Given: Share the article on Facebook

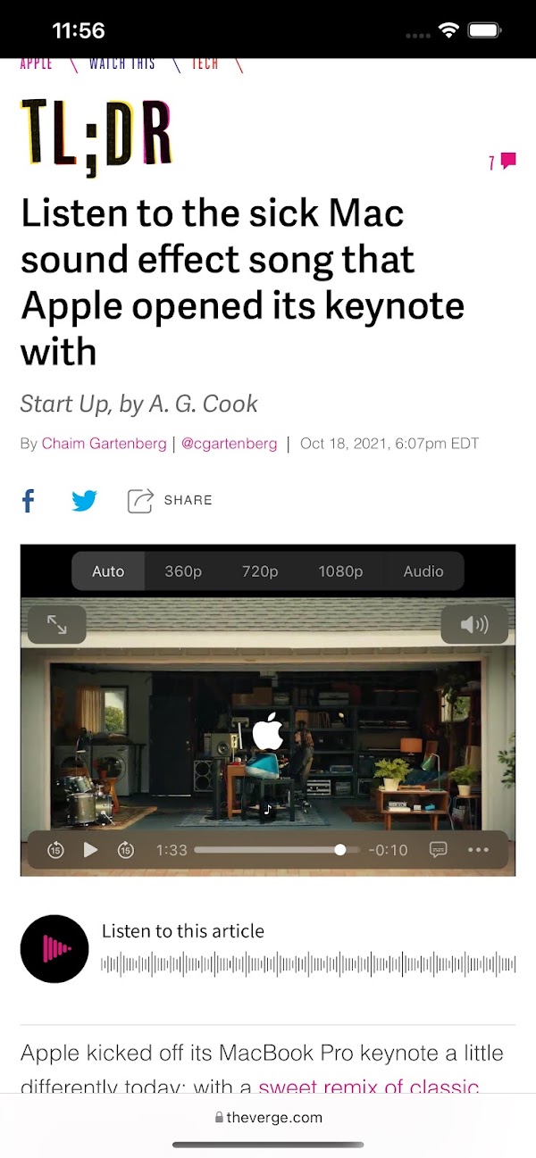Looking at the screenshot, I should coord(28,501).
